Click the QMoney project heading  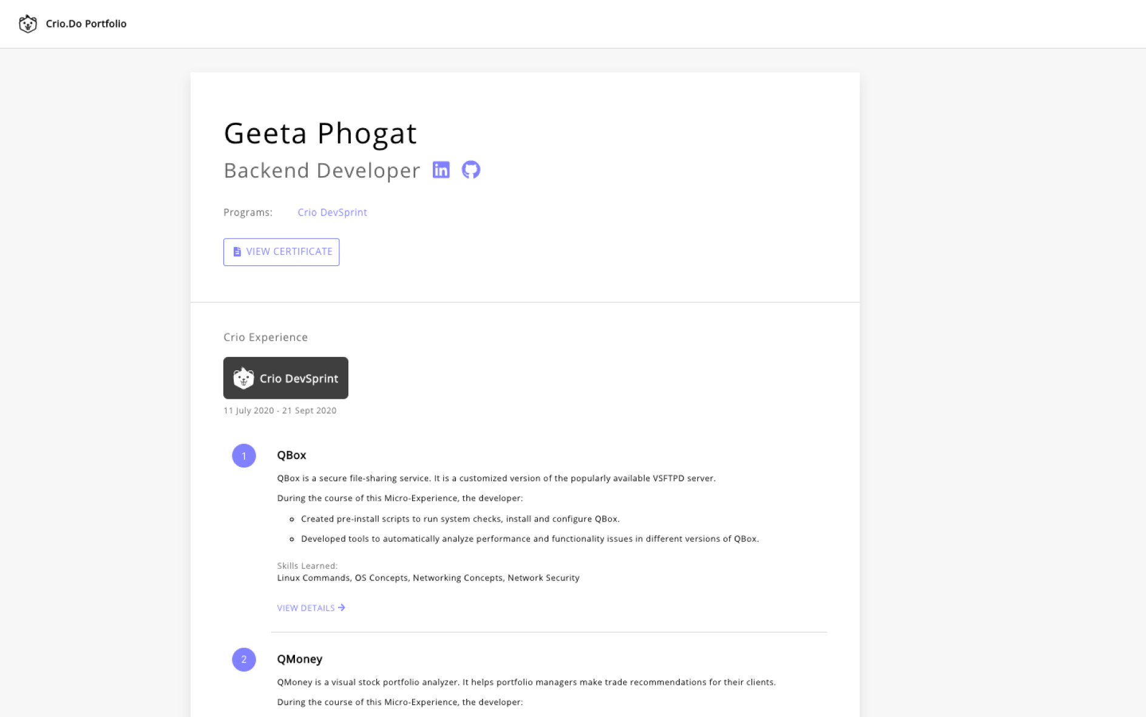tap(300, 659)
